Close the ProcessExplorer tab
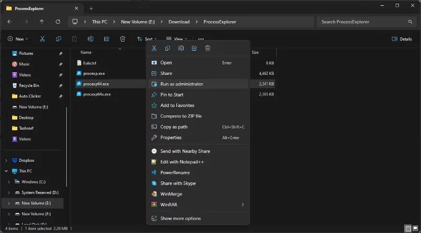Image resolution: width=421 pixels, height=233 pixels. coord(76,8)
